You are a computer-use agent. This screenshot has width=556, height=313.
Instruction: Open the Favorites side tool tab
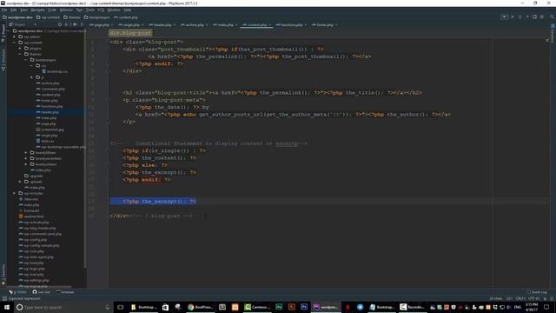(3, 275)
